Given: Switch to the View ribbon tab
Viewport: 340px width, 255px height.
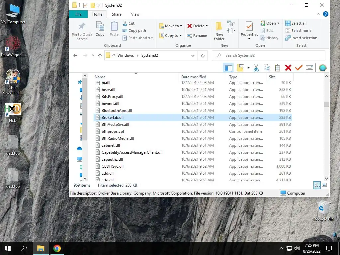Looking at the screenshot, I should pyautogui.click(x=135, y=14).
